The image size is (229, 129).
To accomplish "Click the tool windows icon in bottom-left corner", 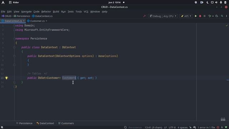I will pos(2,128).
